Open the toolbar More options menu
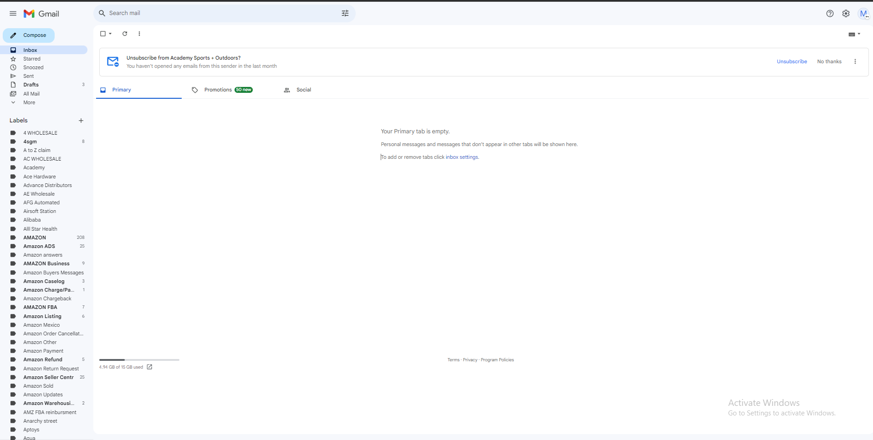This screenshot has height=440, width=873. [x=139, y=34]
